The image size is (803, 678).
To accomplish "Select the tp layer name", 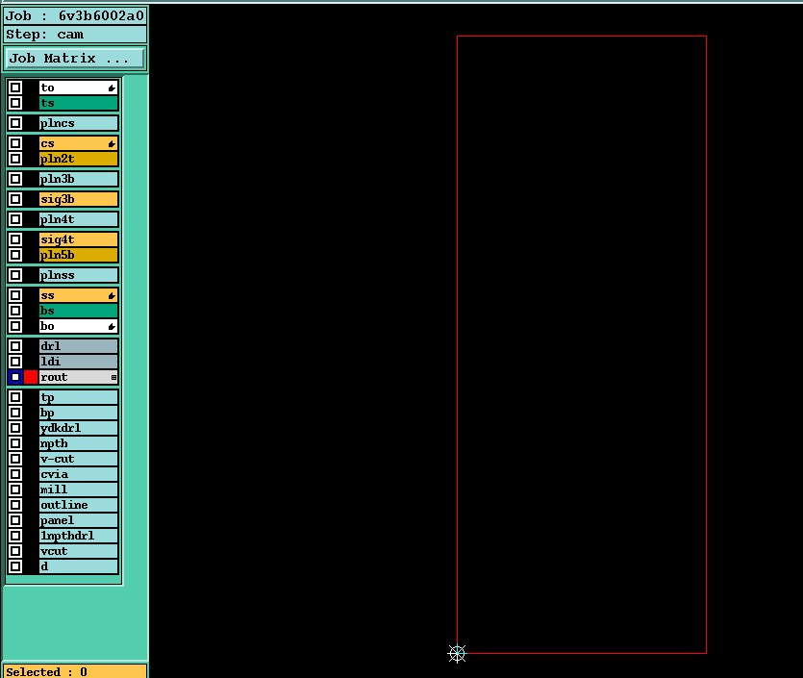I will (x=79, y=397).
